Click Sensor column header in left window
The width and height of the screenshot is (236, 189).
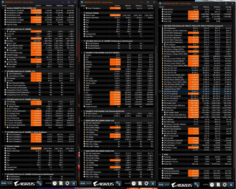(x=4, y=6)
